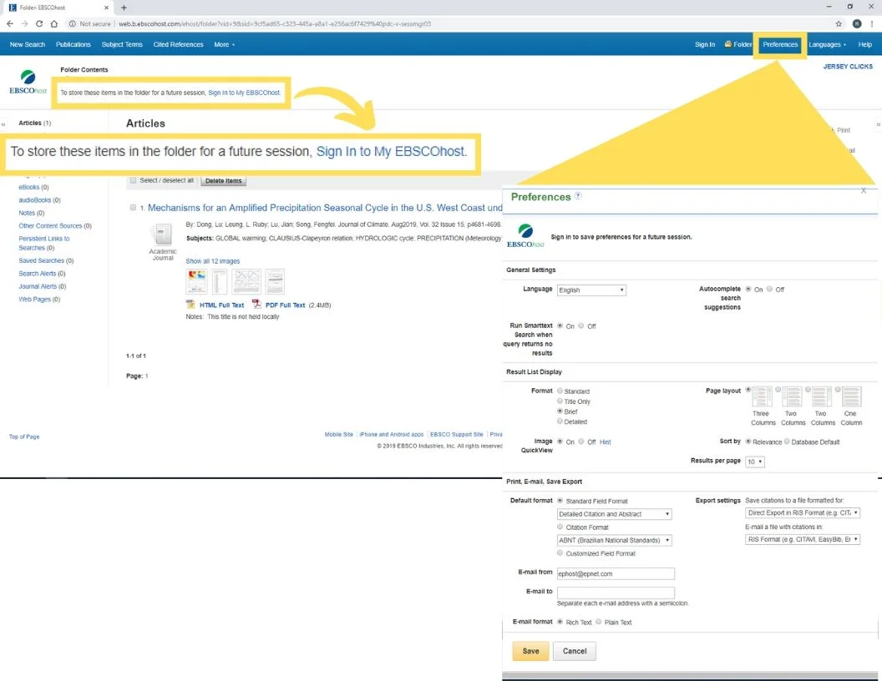This screenshot has height=681, width=882.
Task: Click Sign In in top bar
Action: coord(705,44)
